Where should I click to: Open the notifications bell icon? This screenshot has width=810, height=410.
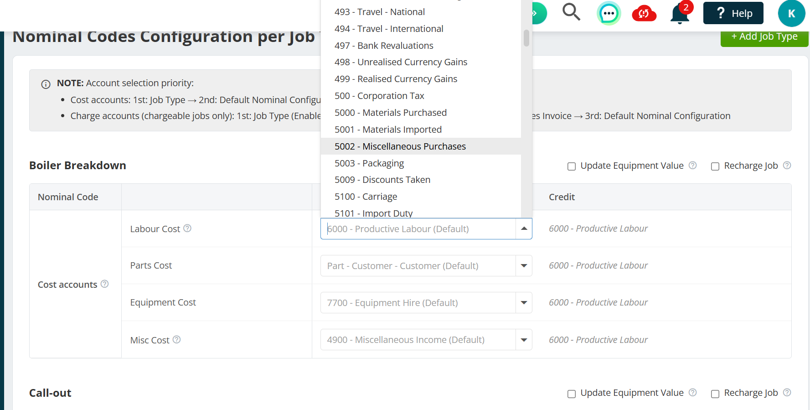pyautogui.click(x=680, y=14)
